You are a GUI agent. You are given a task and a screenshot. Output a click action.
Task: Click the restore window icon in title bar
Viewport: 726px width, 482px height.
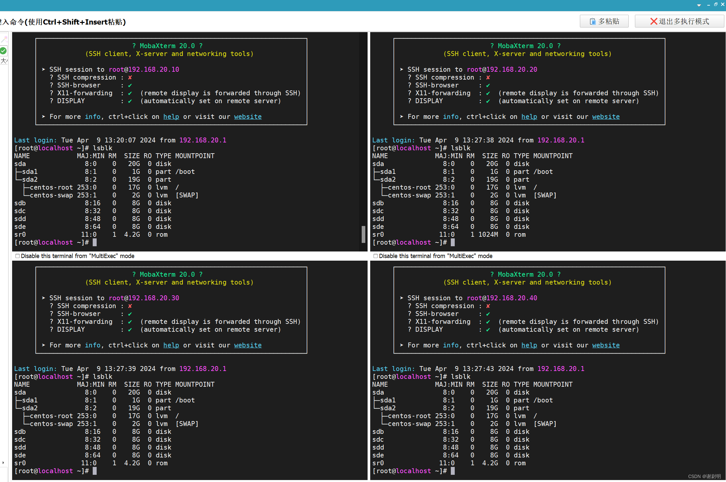pyautogui.click(x=716, y=5)
